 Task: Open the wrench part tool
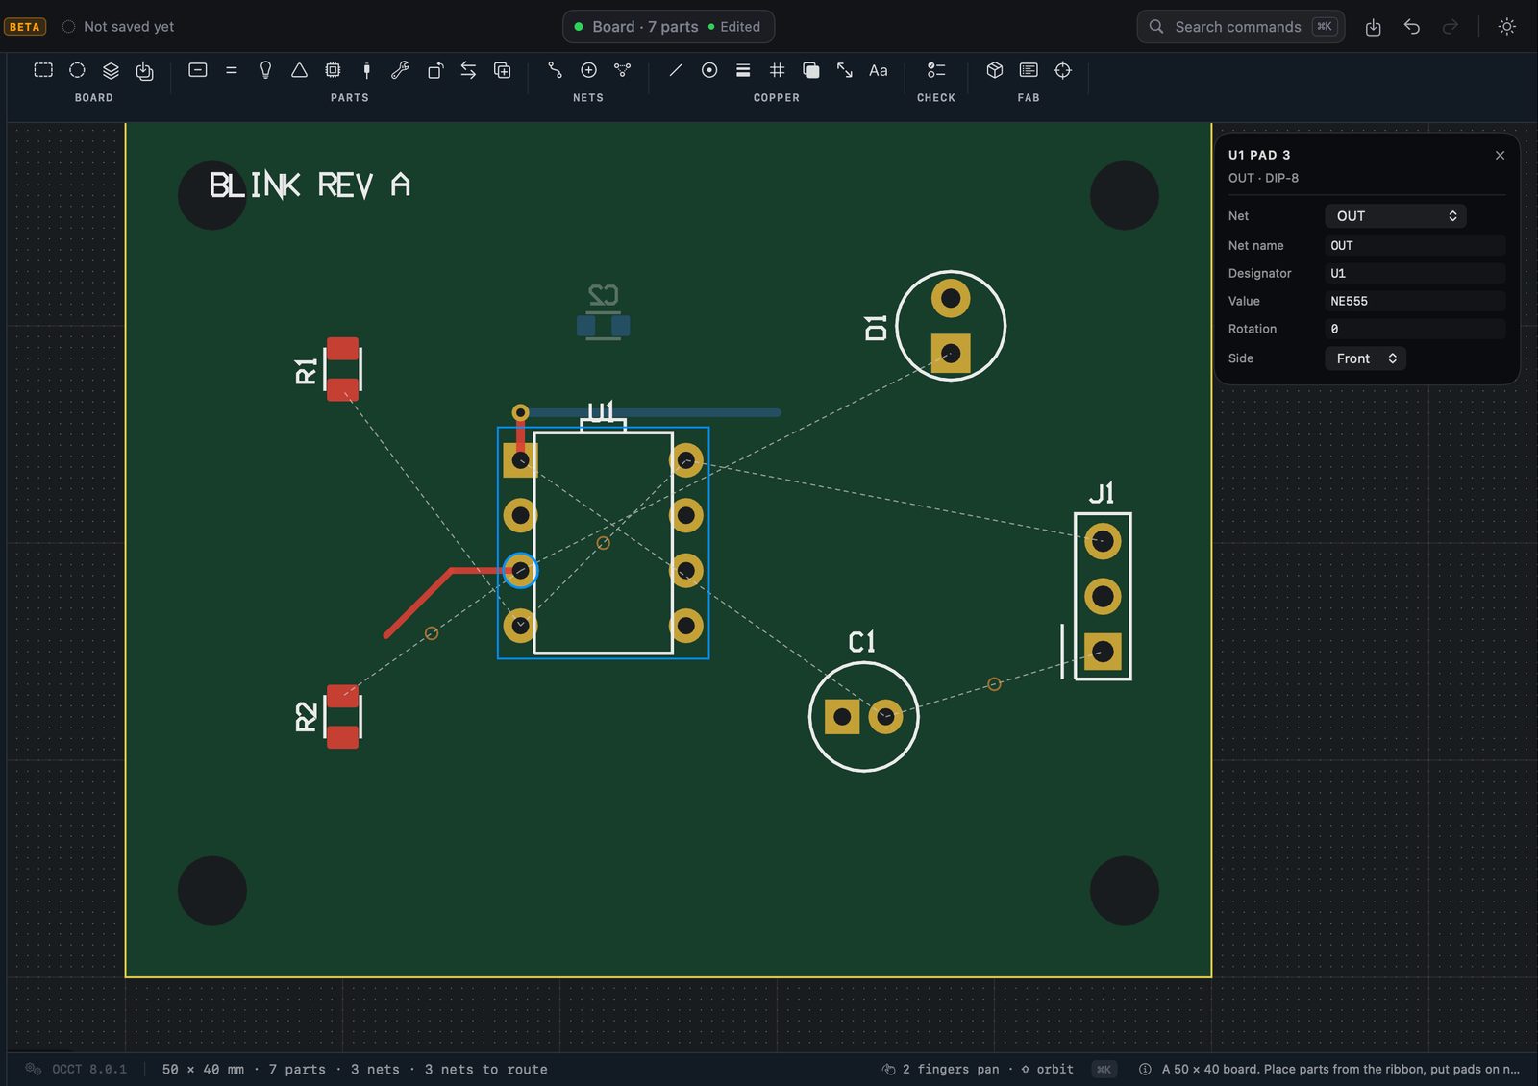click(400, 70)
